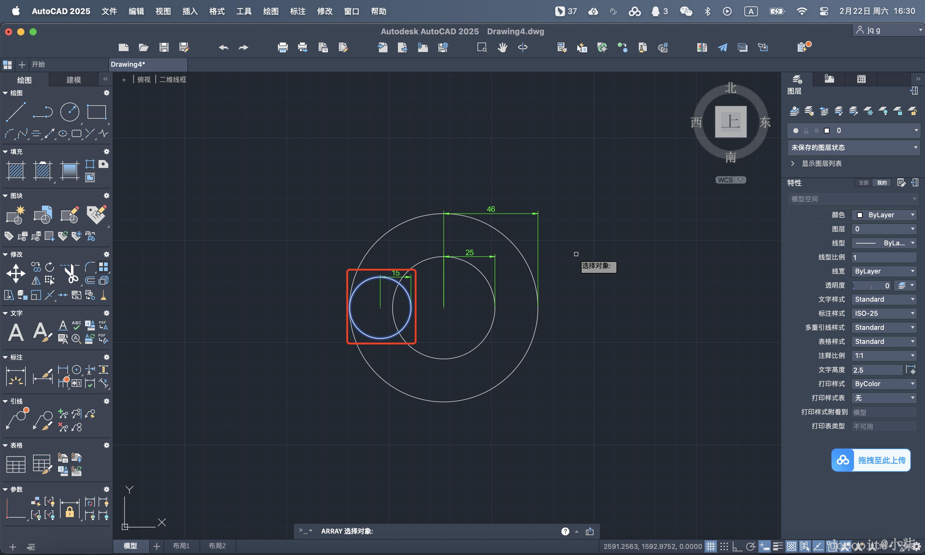The image size is (925, 555).
Task: Select the Trim scissors tool
Action: click(71, 274)
